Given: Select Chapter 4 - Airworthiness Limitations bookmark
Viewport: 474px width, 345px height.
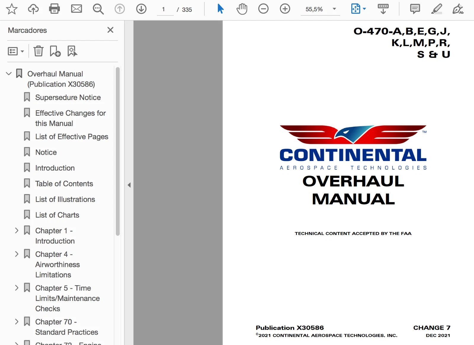Looking at the screenshot, I should (57, 265).
